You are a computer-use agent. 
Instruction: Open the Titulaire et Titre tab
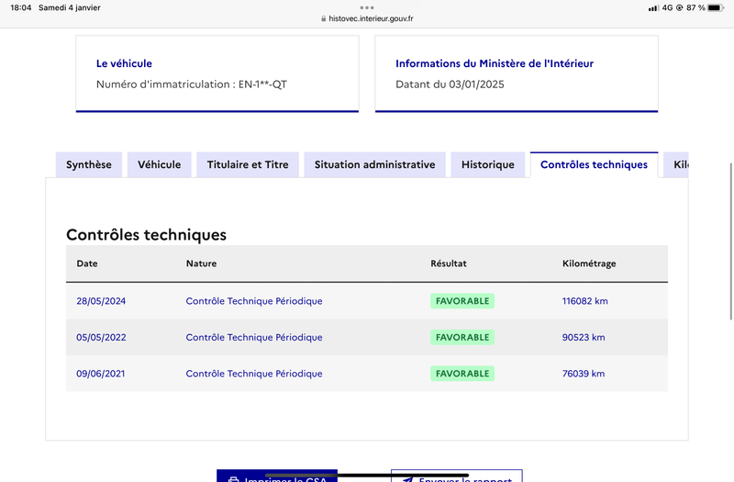click(x=248, y=165)
